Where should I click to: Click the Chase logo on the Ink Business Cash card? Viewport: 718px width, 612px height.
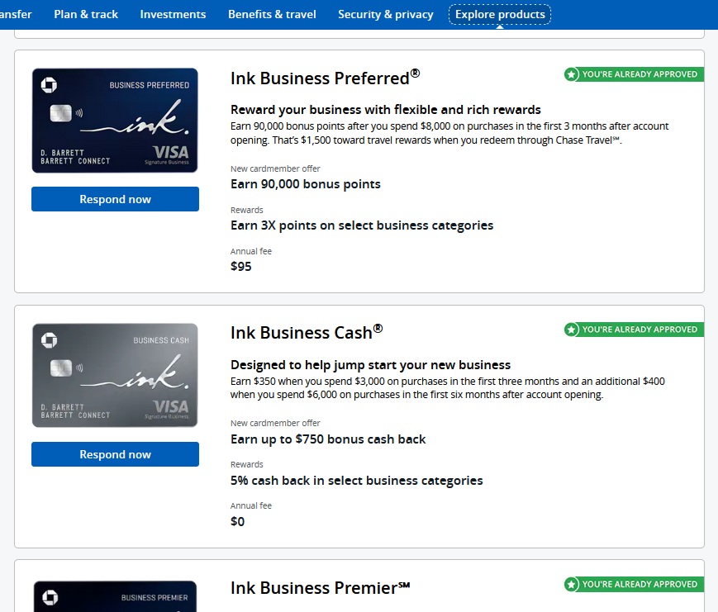pos(50,339)
